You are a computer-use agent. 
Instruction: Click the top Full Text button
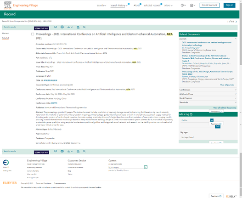click(41, 28)
